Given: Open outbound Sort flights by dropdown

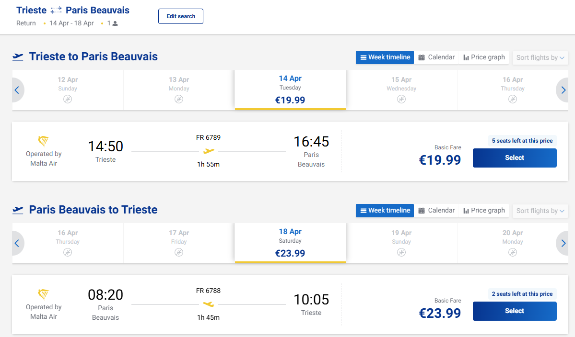Looking at the screenshot, I should [540, 57].
